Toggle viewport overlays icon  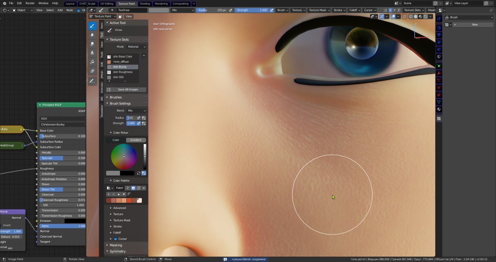pos(393,17)
